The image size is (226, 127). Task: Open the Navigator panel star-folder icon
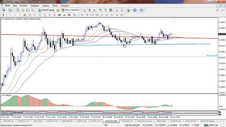click(x=23, y=10)
